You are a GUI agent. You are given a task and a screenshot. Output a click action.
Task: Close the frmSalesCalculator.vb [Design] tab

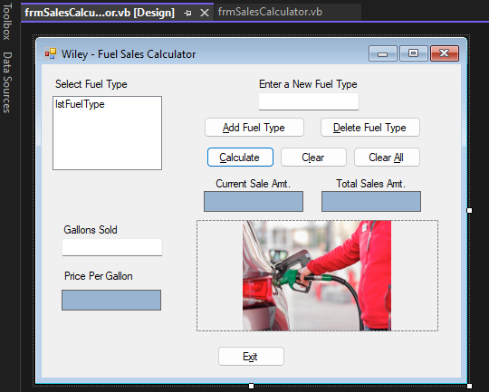coord(205,13)
